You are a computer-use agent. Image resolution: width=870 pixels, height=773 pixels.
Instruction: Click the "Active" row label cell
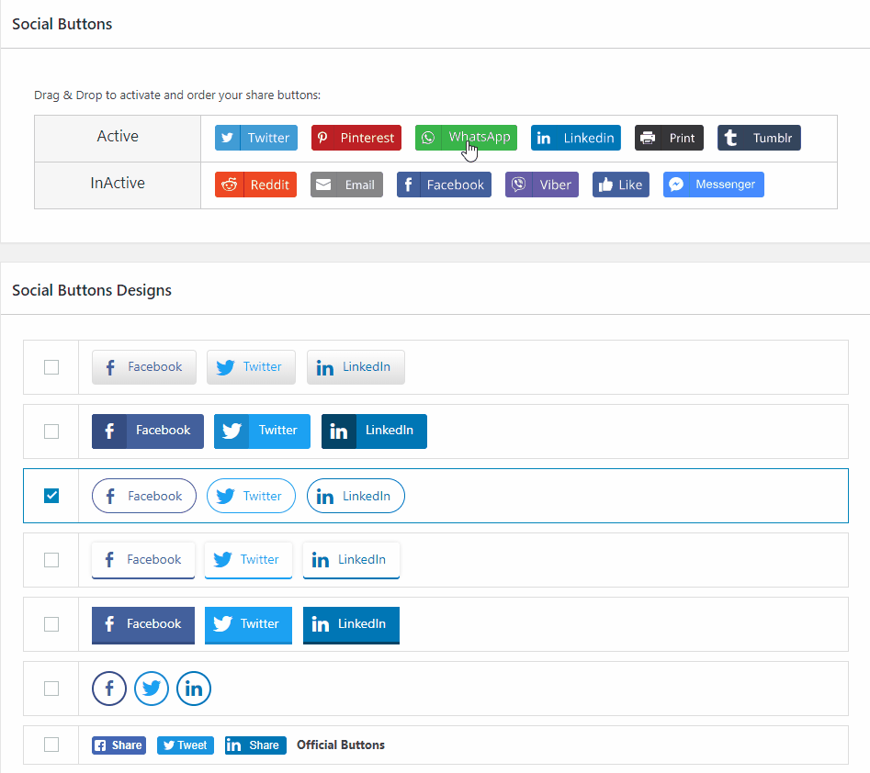point(118,139)
